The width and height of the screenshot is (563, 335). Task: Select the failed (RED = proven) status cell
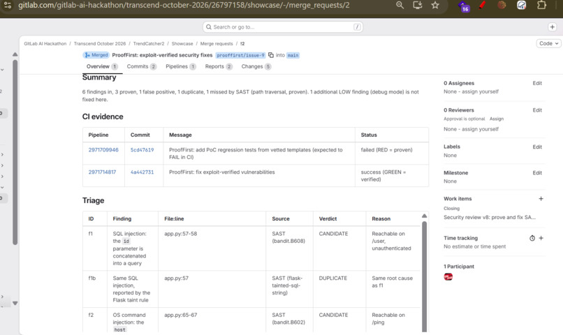392,154
